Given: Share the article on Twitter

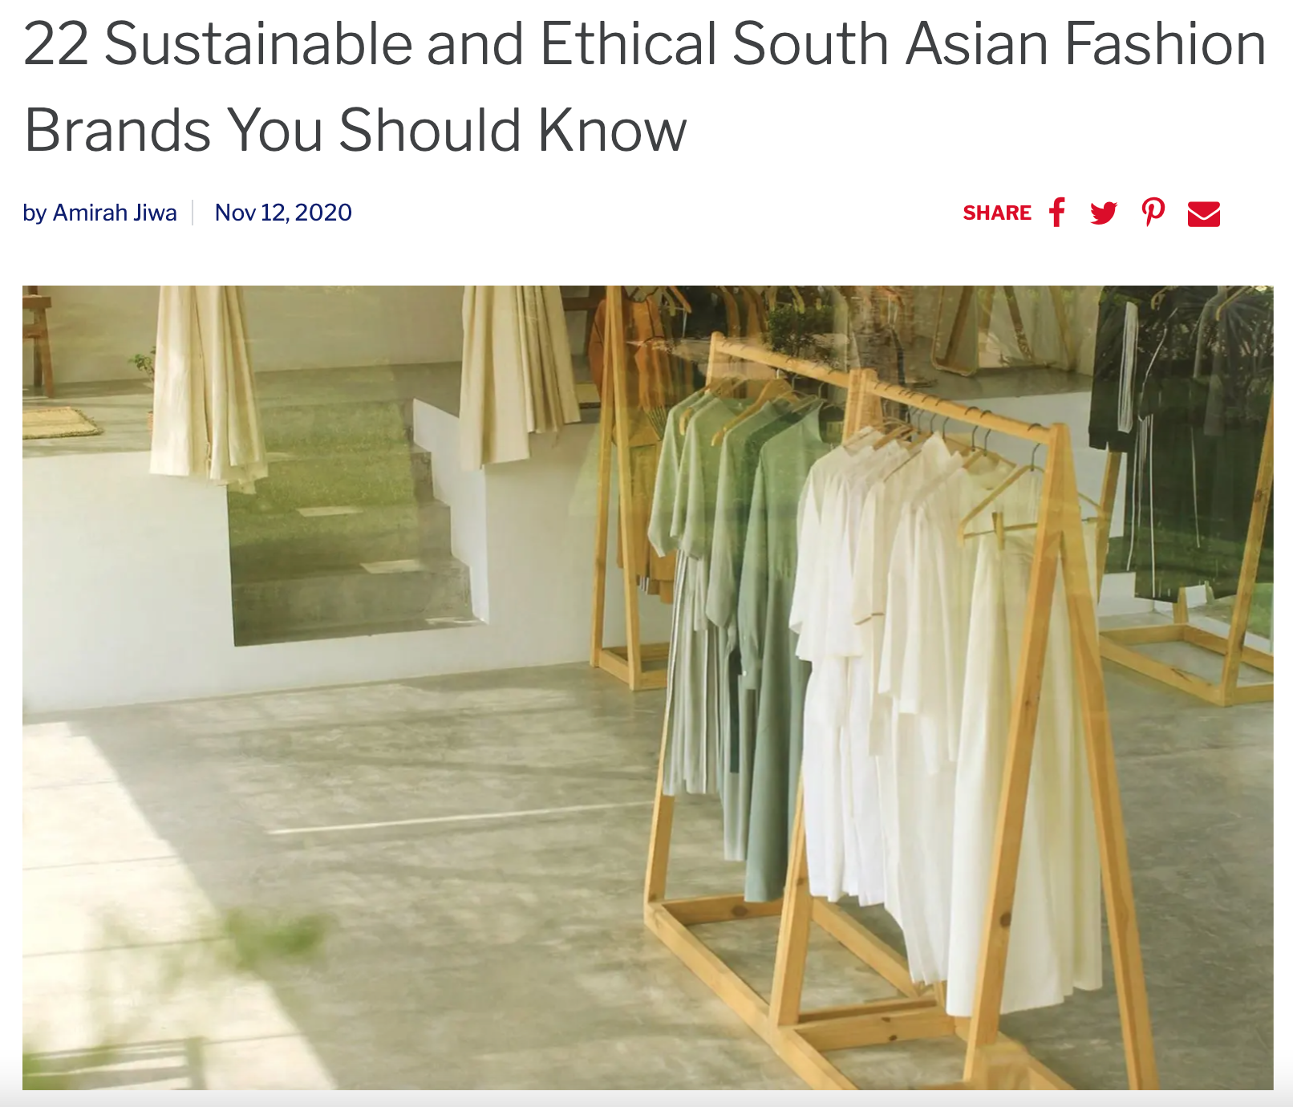Looking at the screenshot, I should 1104,213.
